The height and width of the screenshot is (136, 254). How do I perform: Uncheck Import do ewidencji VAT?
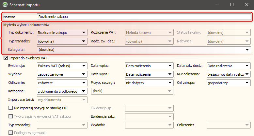[5, 58]
